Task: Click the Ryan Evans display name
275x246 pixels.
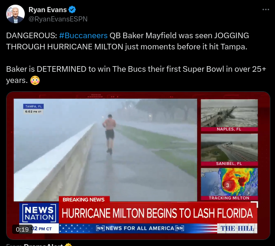Action: (x=48, y=10)
